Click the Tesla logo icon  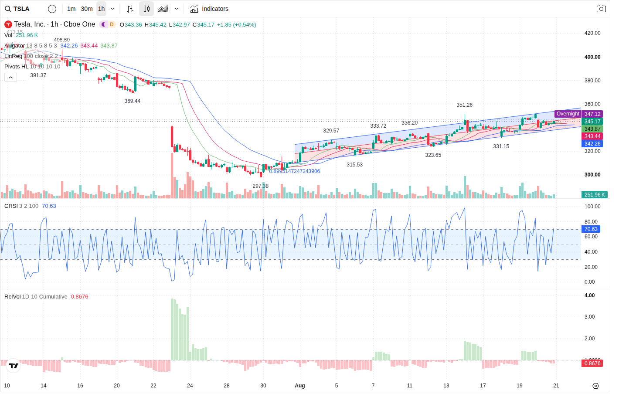[x=8, y=24]
